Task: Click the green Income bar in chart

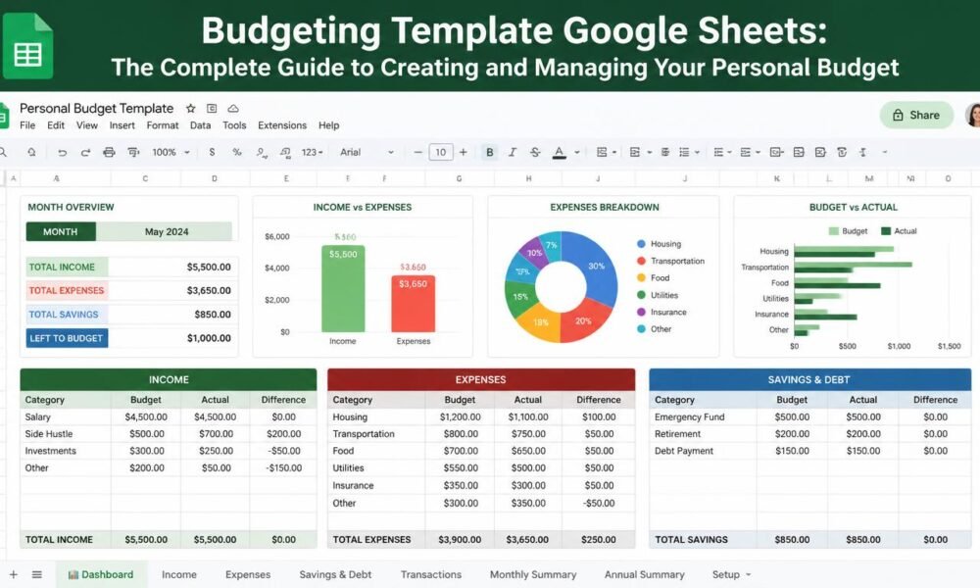Action: [x=343, y=289]
